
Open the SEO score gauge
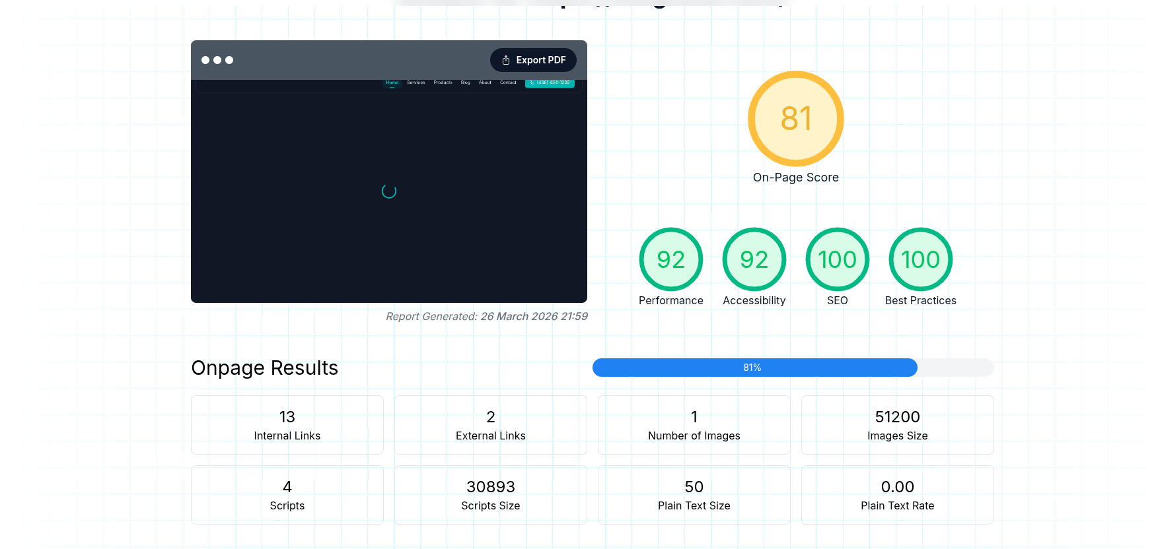tap(837, 259)
